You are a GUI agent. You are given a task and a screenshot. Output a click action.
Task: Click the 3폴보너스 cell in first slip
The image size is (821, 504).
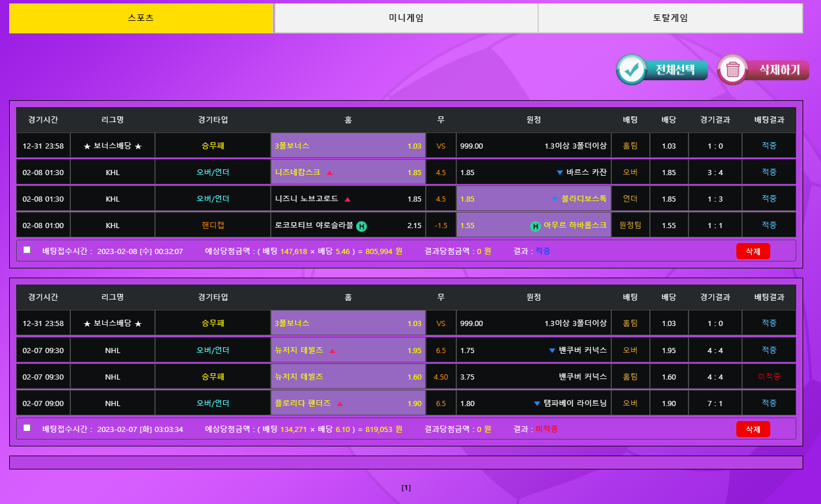(348, 146)
